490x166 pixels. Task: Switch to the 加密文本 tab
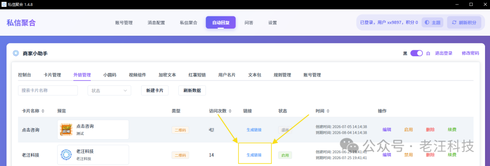click(x=167, y=75)
